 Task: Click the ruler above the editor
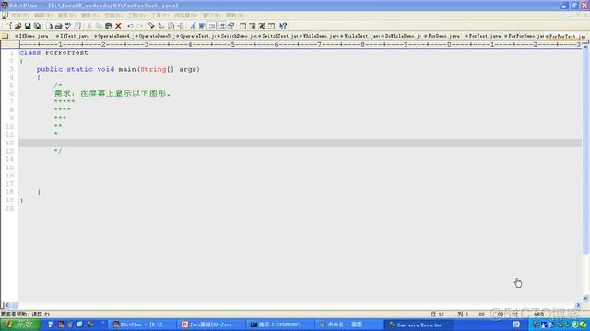click(300, 44)
